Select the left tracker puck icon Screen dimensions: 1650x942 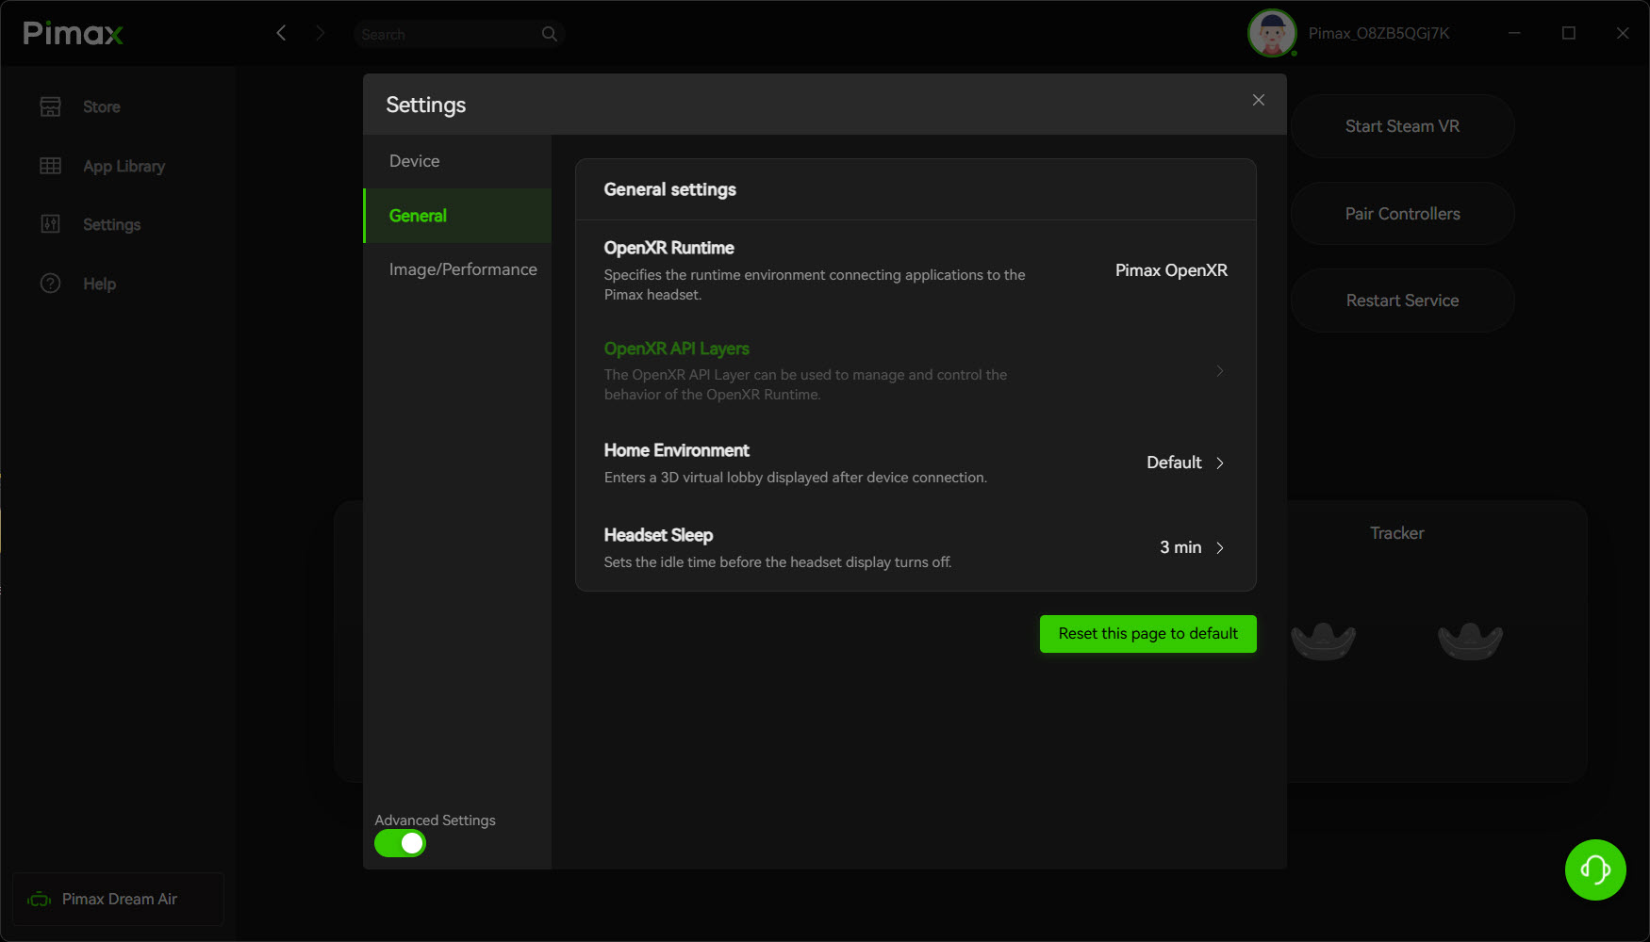point(1324,641)
